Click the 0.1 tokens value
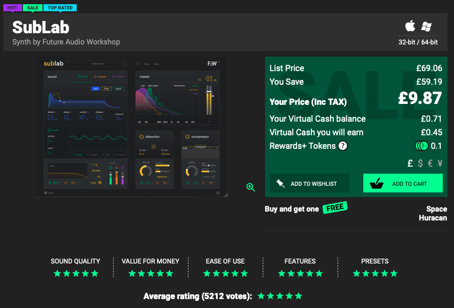The image size is (454, 308). 436,146
